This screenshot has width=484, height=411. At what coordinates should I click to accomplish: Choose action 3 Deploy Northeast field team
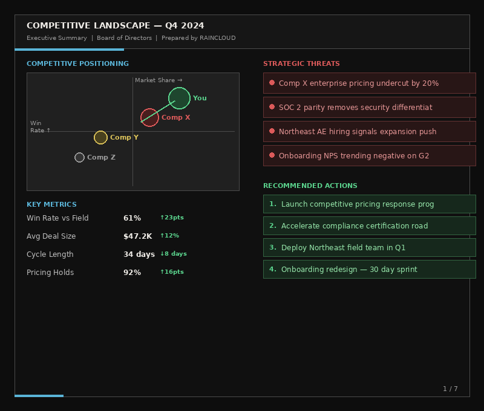click(369, 248)
